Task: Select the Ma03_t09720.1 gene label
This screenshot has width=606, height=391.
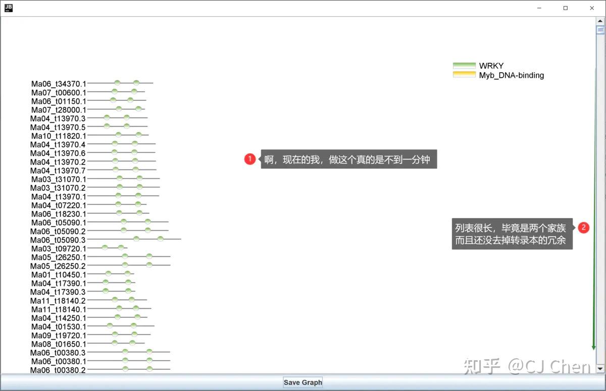Action: click(x=59, y=249)
